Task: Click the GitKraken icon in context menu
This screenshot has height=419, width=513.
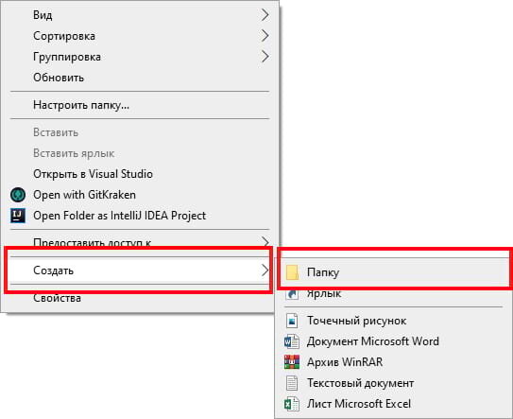Action: (18, 195)
